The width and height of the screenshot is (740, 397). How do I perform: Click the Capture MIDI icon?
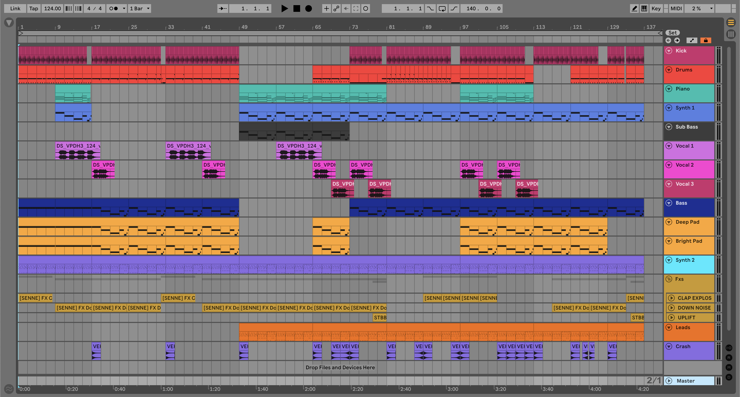356,8
